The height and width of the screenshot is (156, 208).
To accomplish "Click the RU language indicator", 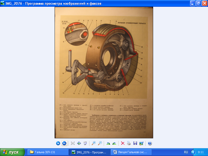I will (x=186, y=152).
